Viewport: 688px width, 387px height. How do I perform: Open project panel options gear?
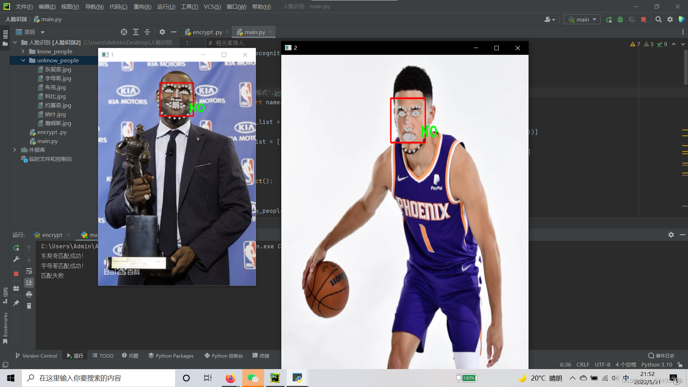pyautogui.click(x=162, y=32)
